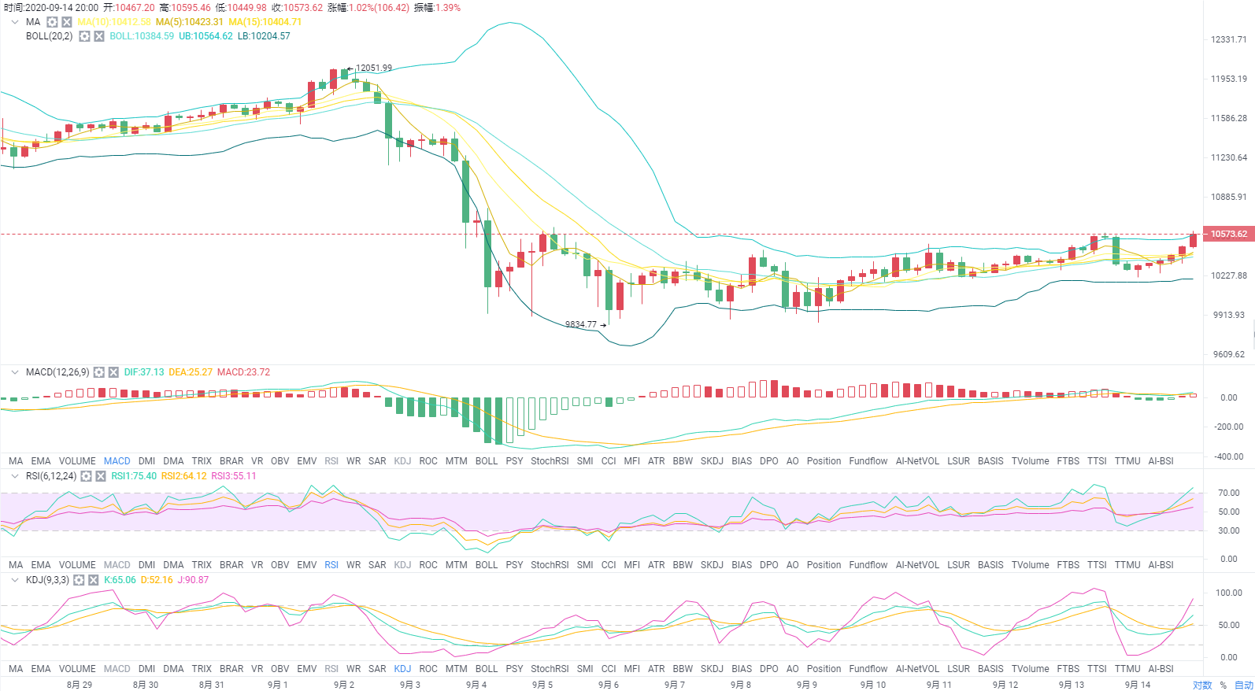Select FTBS tab in KDJ panel tab bar
1255x691 pixels.
1068,669
